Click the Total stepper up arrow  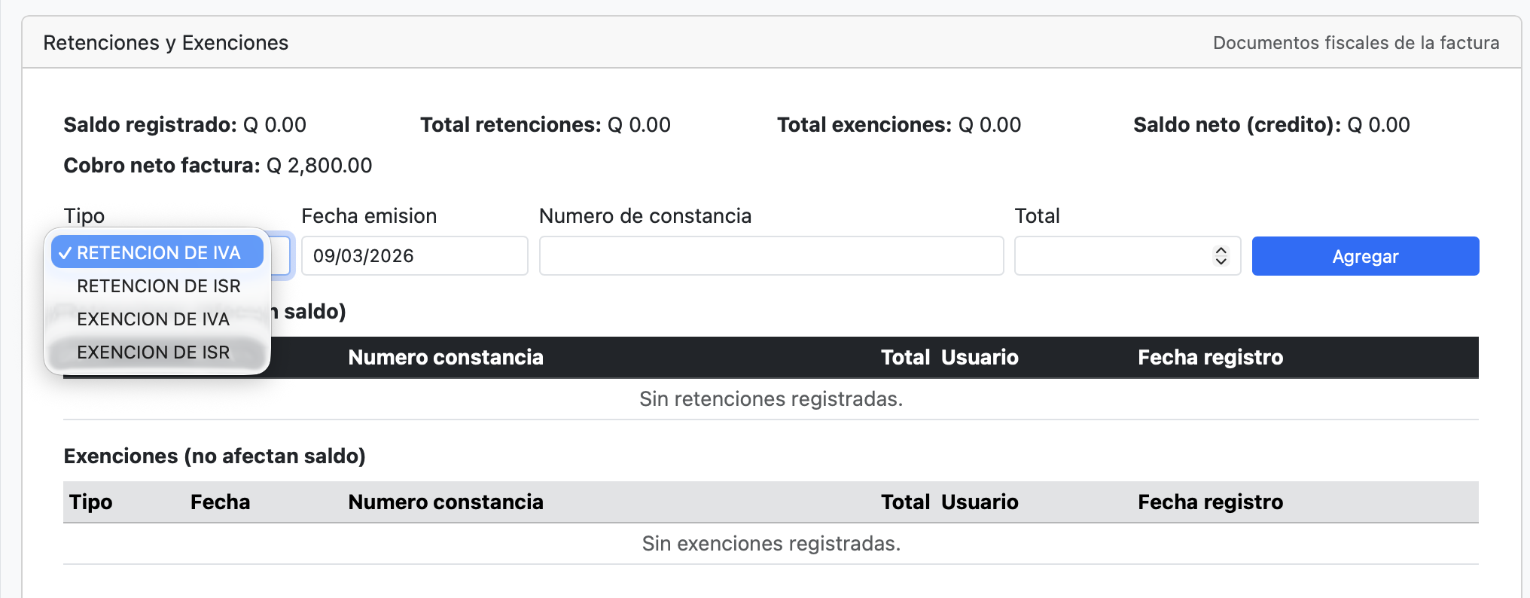1221,252
